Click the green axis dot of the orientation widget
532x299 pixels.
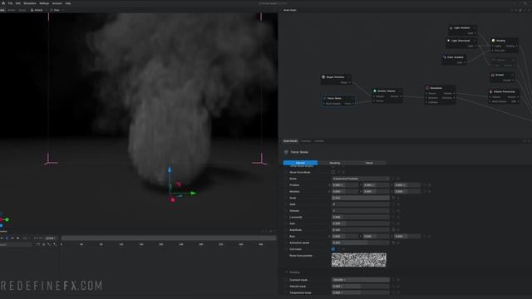click(x=7, y=219)
